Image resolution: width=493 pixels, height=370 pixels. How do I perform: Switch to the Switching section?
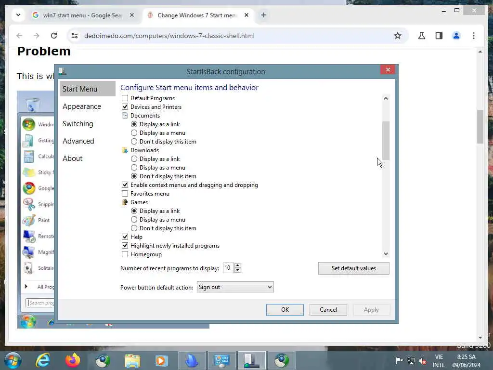coord(78,124)
